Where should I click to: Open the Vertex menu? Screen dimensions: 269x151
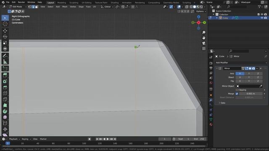pyautogui.click(x=73, y=7)
